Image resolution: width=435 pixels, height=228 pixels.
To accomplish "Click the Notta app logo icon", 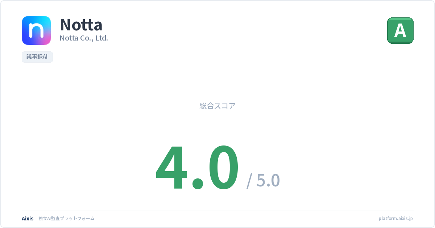I will 36,30.
